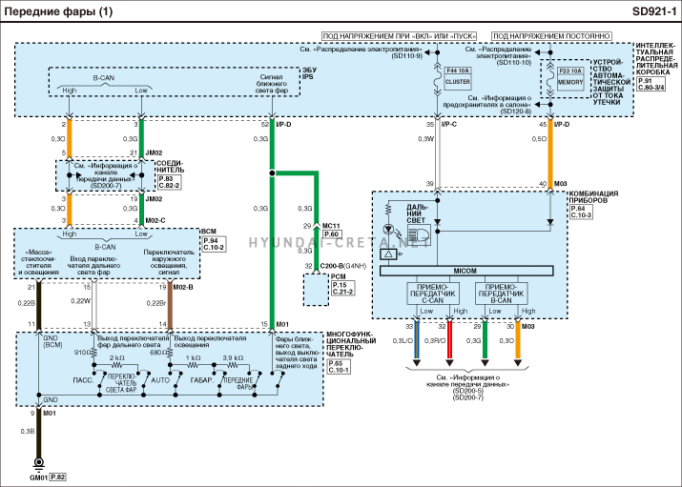Click the 0,3B ground wire label

(27, 432)
